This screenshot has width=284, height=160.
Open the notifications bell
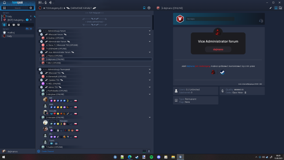point(4,3)
